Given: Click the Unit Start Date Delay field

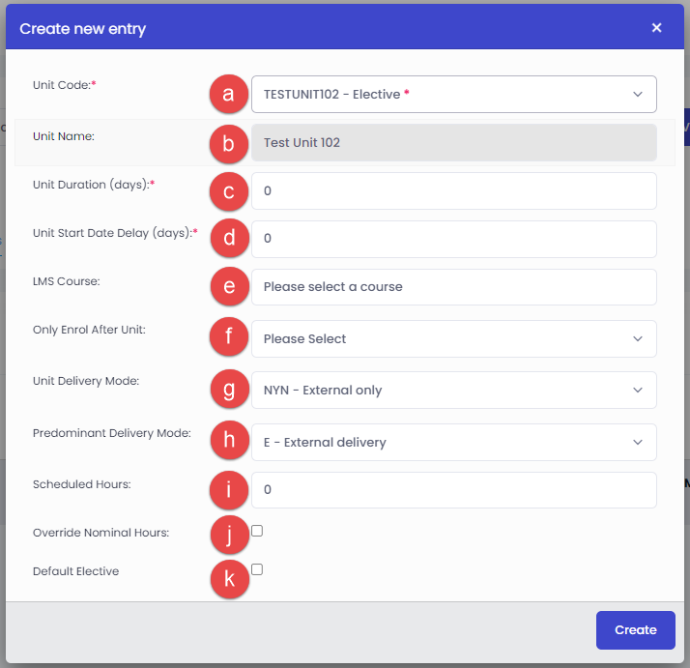Looking at the screenshot, I should 453,239.
